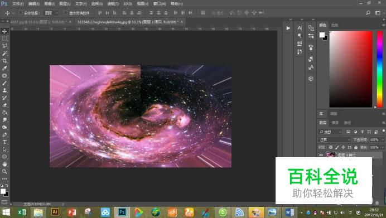
Task: Open the 3D panel cube icon
Action: [x=311, y=79]
